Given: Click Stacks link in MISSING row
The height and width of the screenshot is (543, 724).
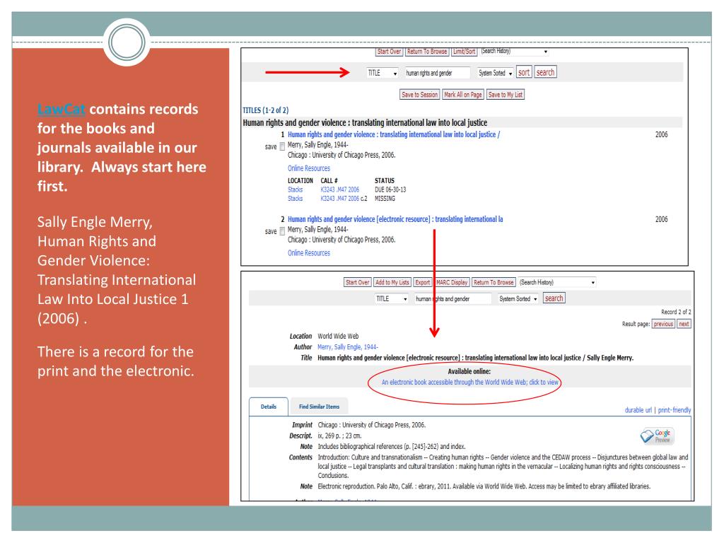Looking at the screenshot, I should point(295,199).
